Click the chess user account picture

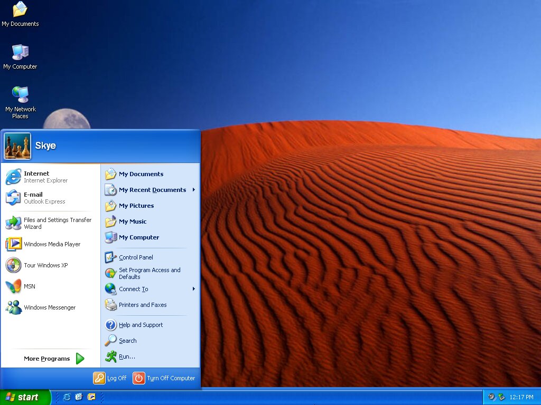[x=17, y=146]
